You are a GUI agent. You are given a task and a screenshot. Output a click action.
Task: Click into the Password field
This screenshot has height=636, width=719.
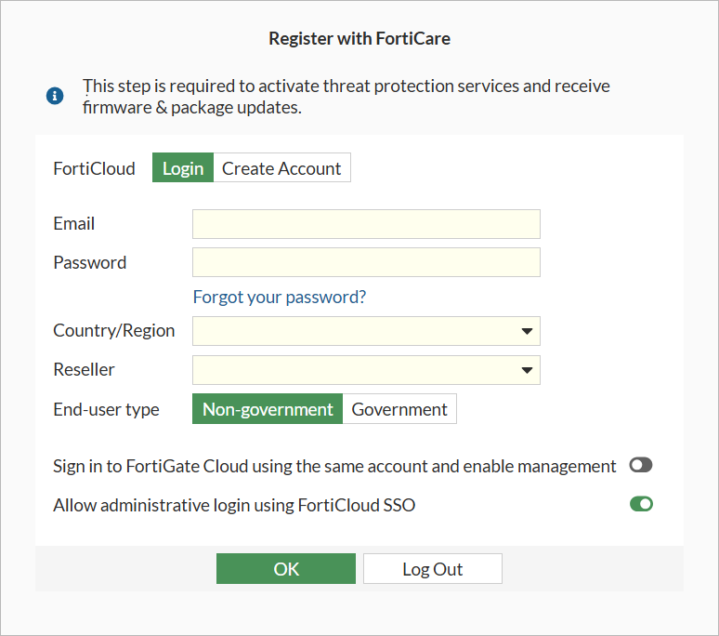366,262
